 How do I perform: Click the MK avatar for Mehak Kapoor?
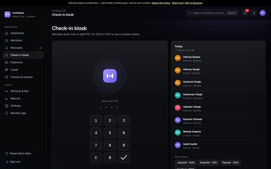pos(178,133)
